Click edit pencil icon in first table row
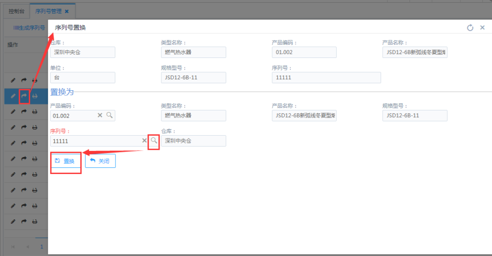Image resolution: width=492 pixels, height=256 pixels. (x=14, y=80)
